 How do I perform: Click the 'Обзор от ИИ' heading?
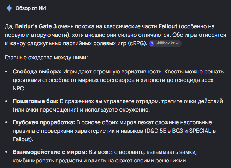31,8
